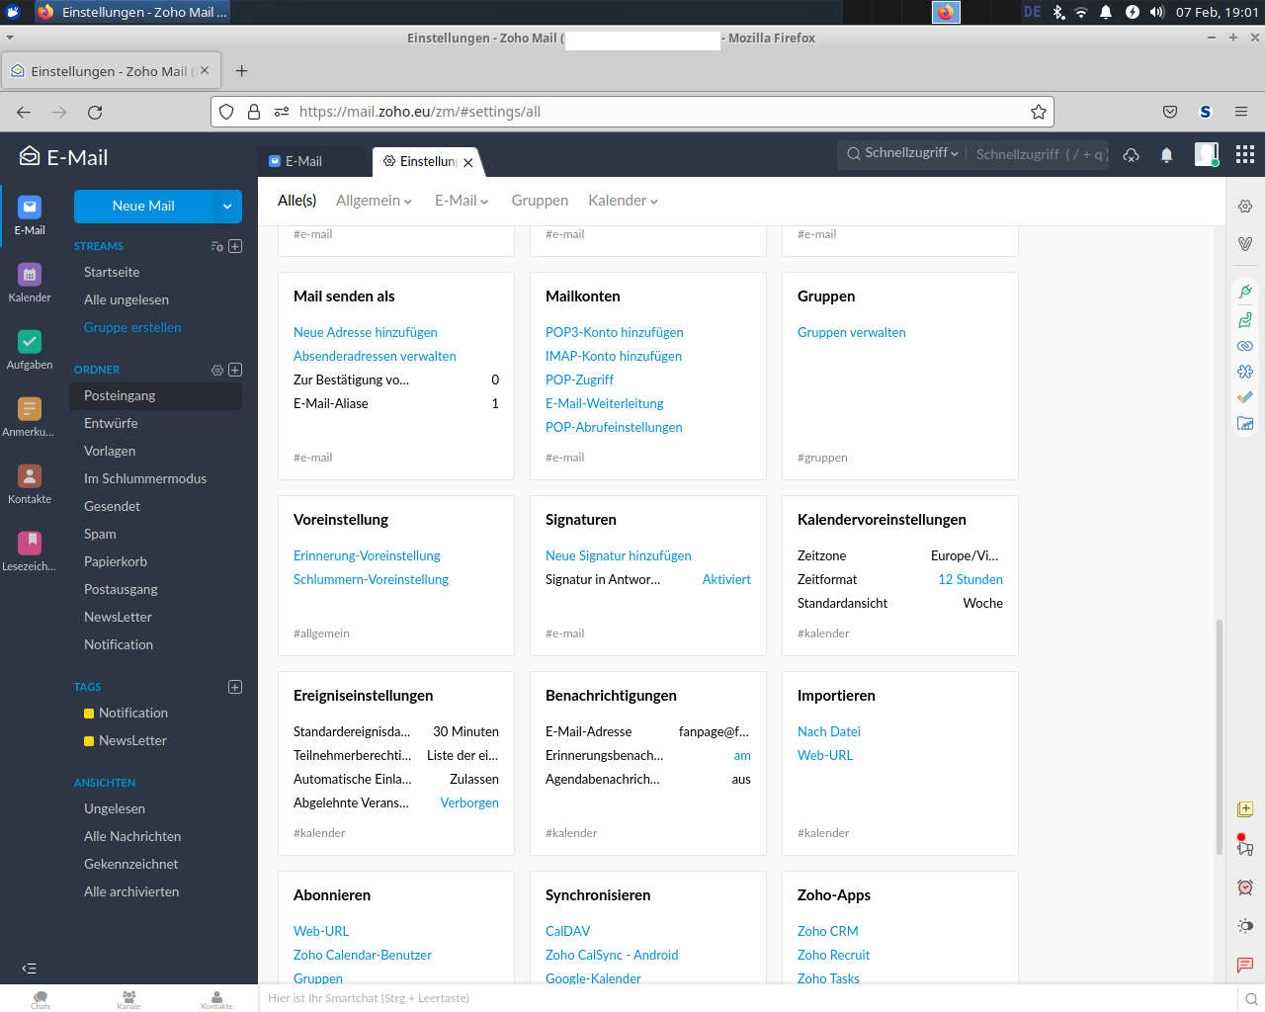Viewport: 1265px width, 1012px height.
Task: Open settings gear in right sidebar
Action: [1245, 207]
